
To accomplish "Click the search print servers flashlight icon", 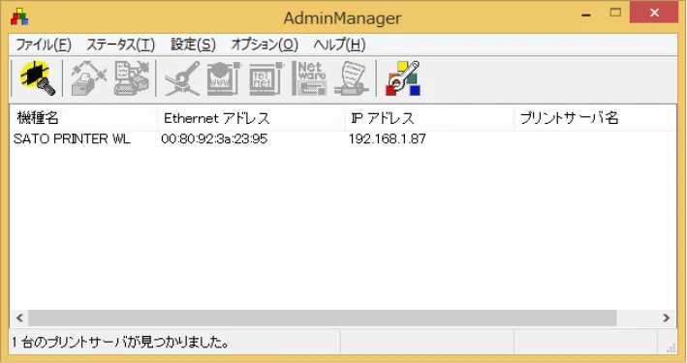I will coord(37,78).
